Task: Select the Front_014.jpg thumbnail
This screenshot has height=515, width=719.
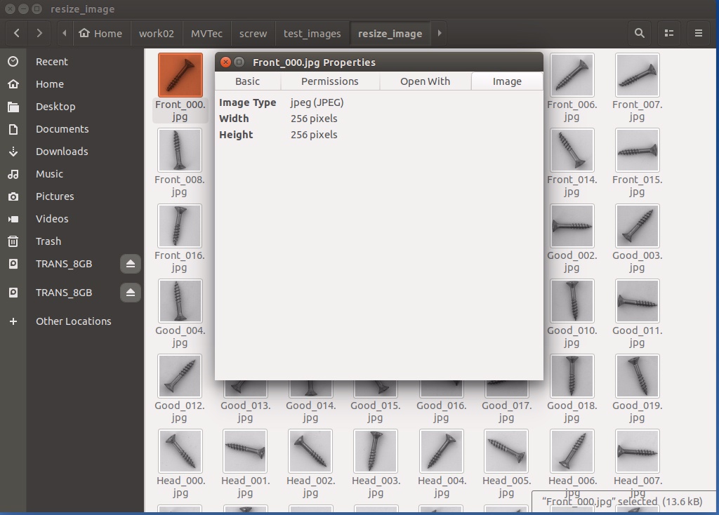Action: click(x=572, y=150)
